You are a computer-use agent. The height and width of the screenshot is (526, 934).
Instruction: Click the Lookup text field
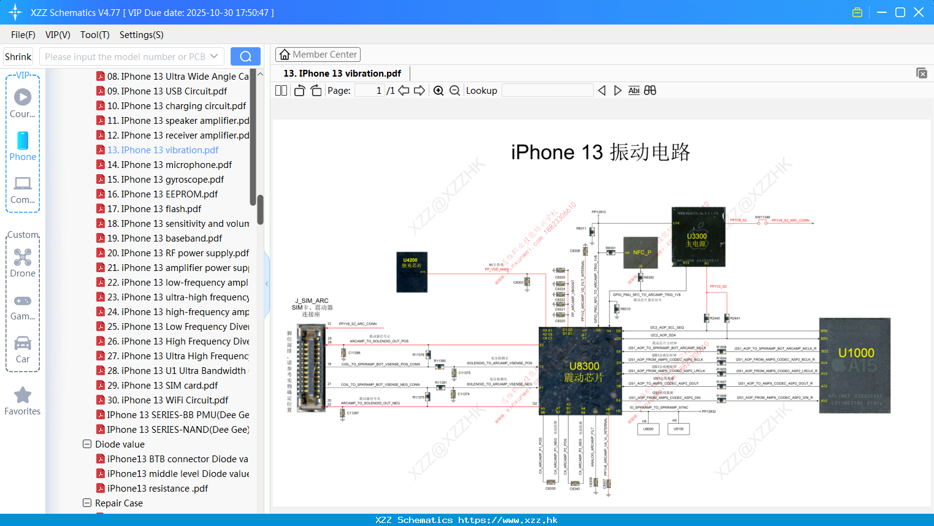coord(547,91)
